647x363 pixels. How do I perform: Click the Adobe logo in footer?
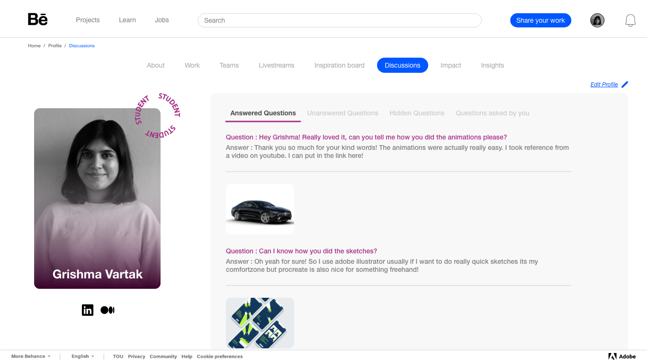point(621,356)
